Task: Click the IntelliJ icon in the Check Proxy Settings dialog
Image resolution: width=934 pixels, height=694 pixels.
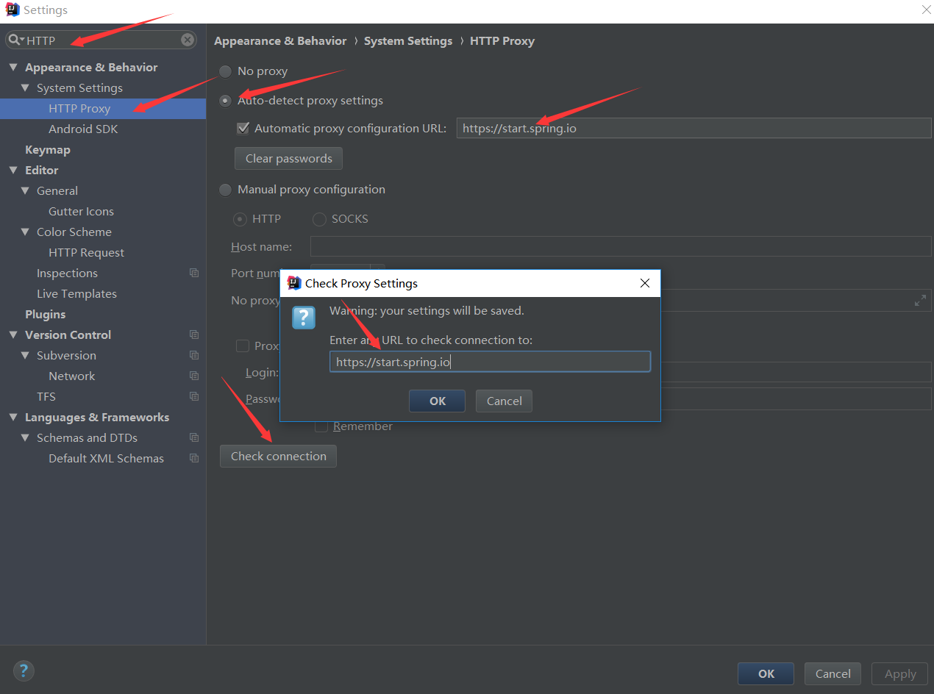Action: pyautogui.click(x=294, y=283)
